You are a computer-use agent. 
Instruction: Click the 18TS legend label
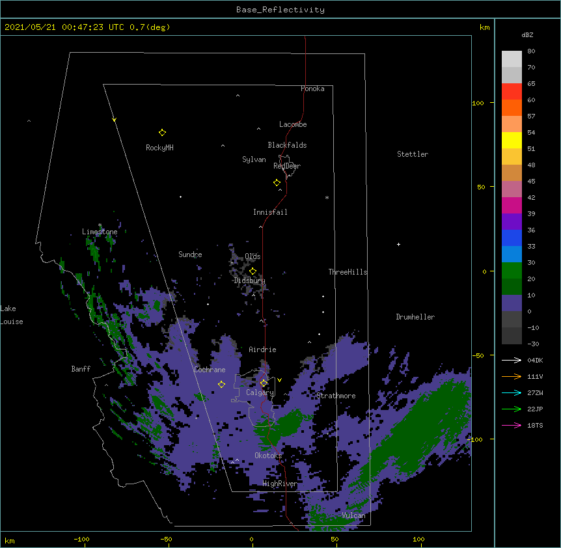535,425
